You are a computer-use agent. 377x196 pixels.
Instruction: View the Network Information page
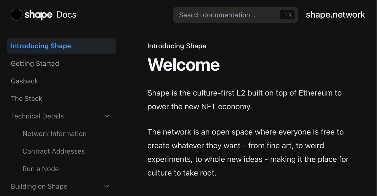pyautogui.click(x=54, y=133)
